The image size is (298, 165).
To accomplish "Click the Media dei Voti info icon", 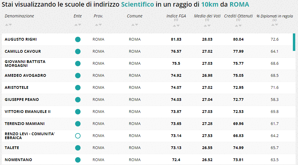I will [207, 20].
